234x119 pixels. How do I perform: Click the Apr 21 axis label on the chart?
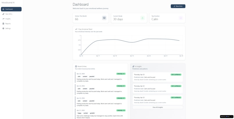[165, 56]
